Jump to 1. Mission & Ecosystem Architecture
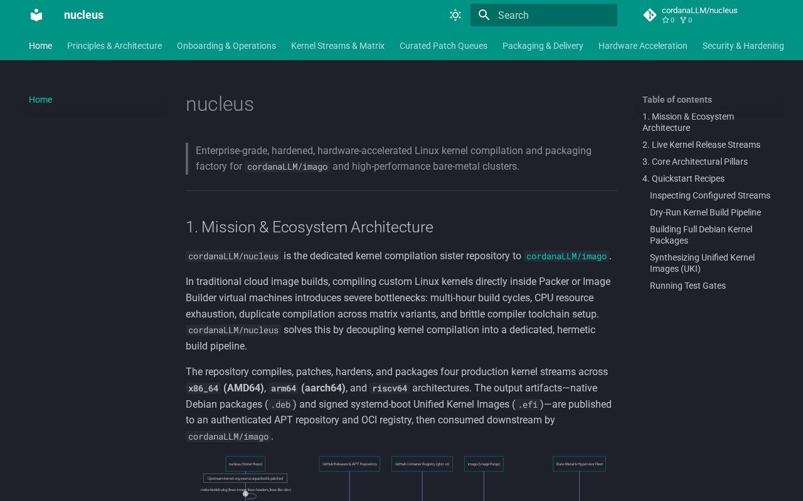 tap(688, 122)
